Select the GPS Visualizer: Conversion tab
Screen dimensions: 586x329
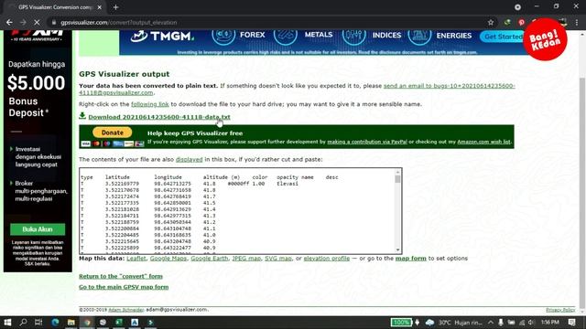tap(55, 7)
